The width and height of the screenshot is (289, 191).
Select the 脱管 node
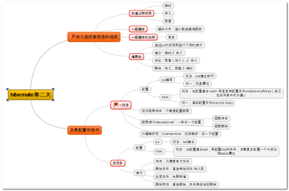[x=168, y=21]
